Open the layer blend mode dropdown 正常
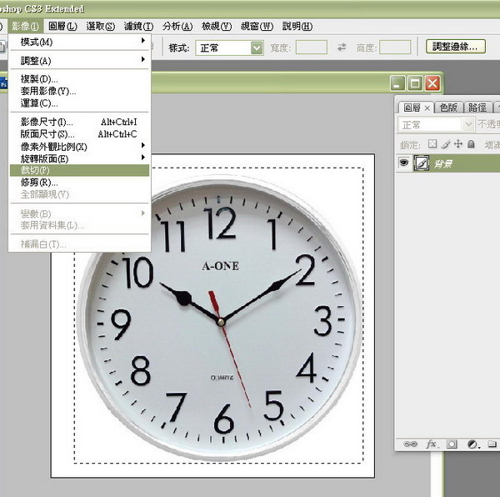Screen dimensions: 500x497 (x=436, y=124)
